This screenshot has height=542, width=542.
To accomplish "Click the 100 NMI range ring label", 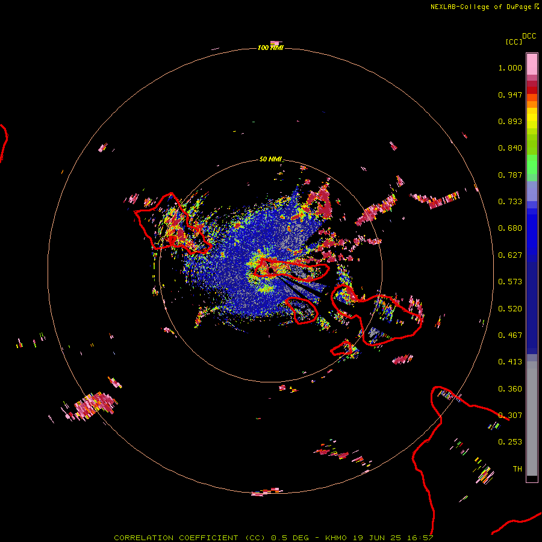I will 270,48.
